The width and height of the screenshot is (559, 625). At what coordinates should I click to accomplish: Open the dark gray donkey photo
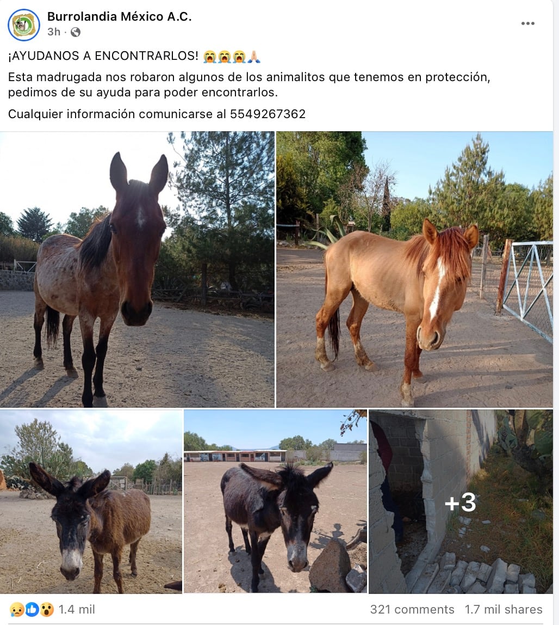275,501
